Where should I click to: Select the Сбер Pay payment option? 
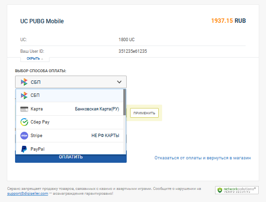(69, 122)
